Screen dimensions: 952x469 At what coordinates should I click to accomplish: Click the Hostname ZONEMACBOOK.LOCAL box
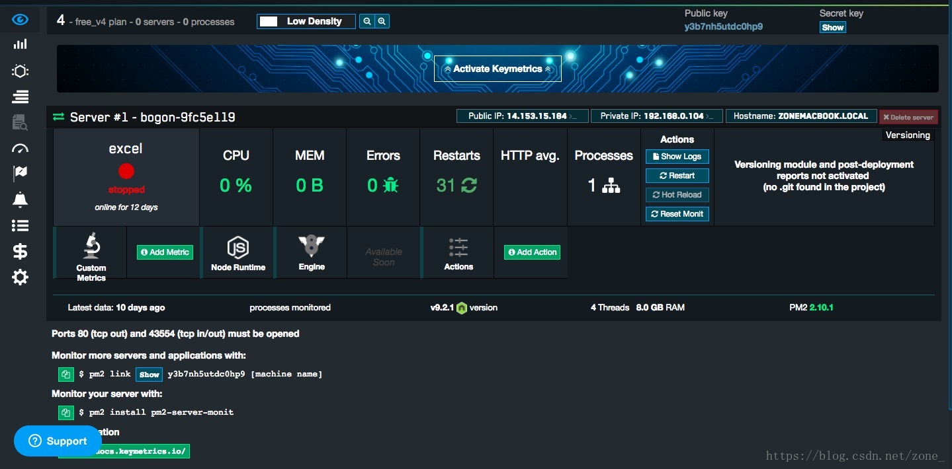tap(801, 116)
